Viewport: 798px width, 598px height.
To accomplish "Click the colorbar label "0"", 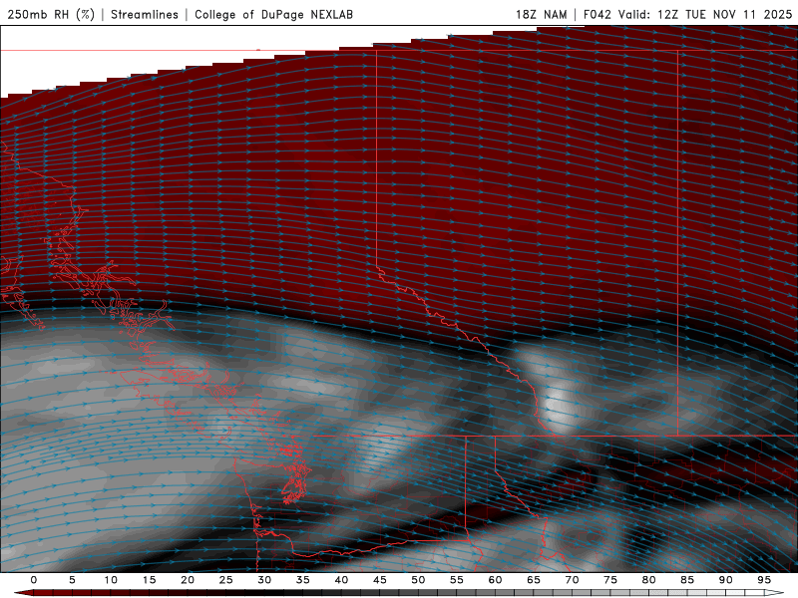I will click(x=34, y=580).
